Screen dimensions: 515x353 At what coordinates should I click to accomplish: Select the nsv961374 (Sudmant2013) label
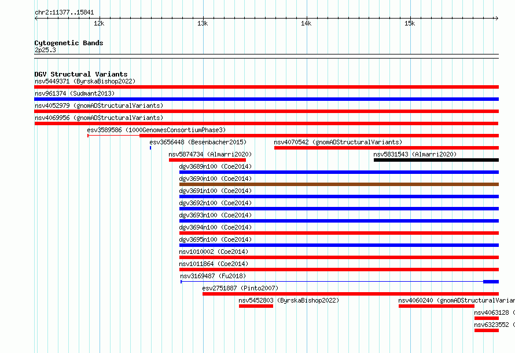[x=75, y=93]
